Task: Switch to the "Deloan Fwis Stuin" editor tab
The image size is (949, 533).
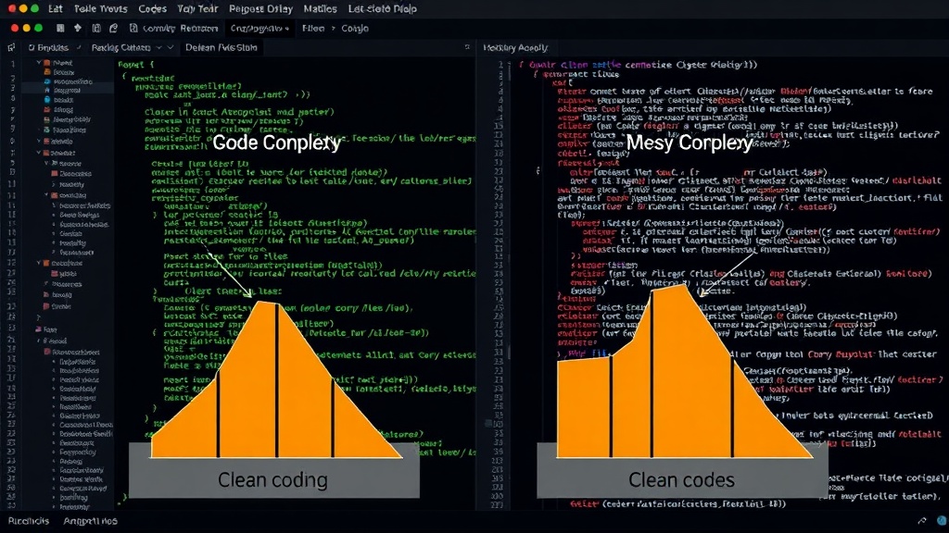Action: click(221, 48)
